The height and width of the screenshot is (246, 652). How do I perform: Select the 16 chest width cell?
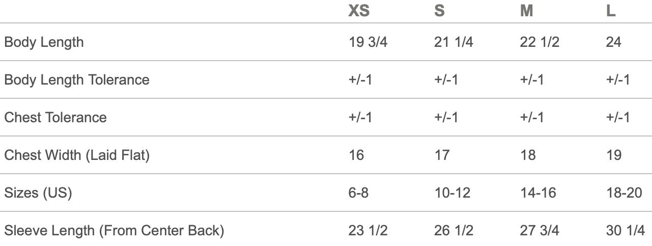coord(356,155)
